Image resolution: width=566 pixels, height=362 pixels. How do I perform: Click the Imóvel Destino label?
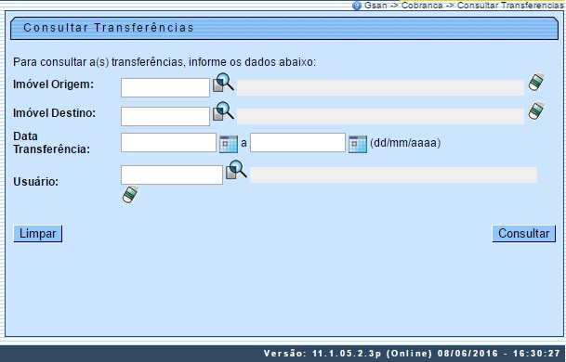pyautogui.click(x=55, y=113)
